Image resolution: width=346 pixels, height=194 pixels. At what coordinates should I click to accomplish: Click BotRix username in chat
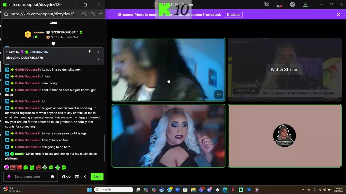click(20, 154)
